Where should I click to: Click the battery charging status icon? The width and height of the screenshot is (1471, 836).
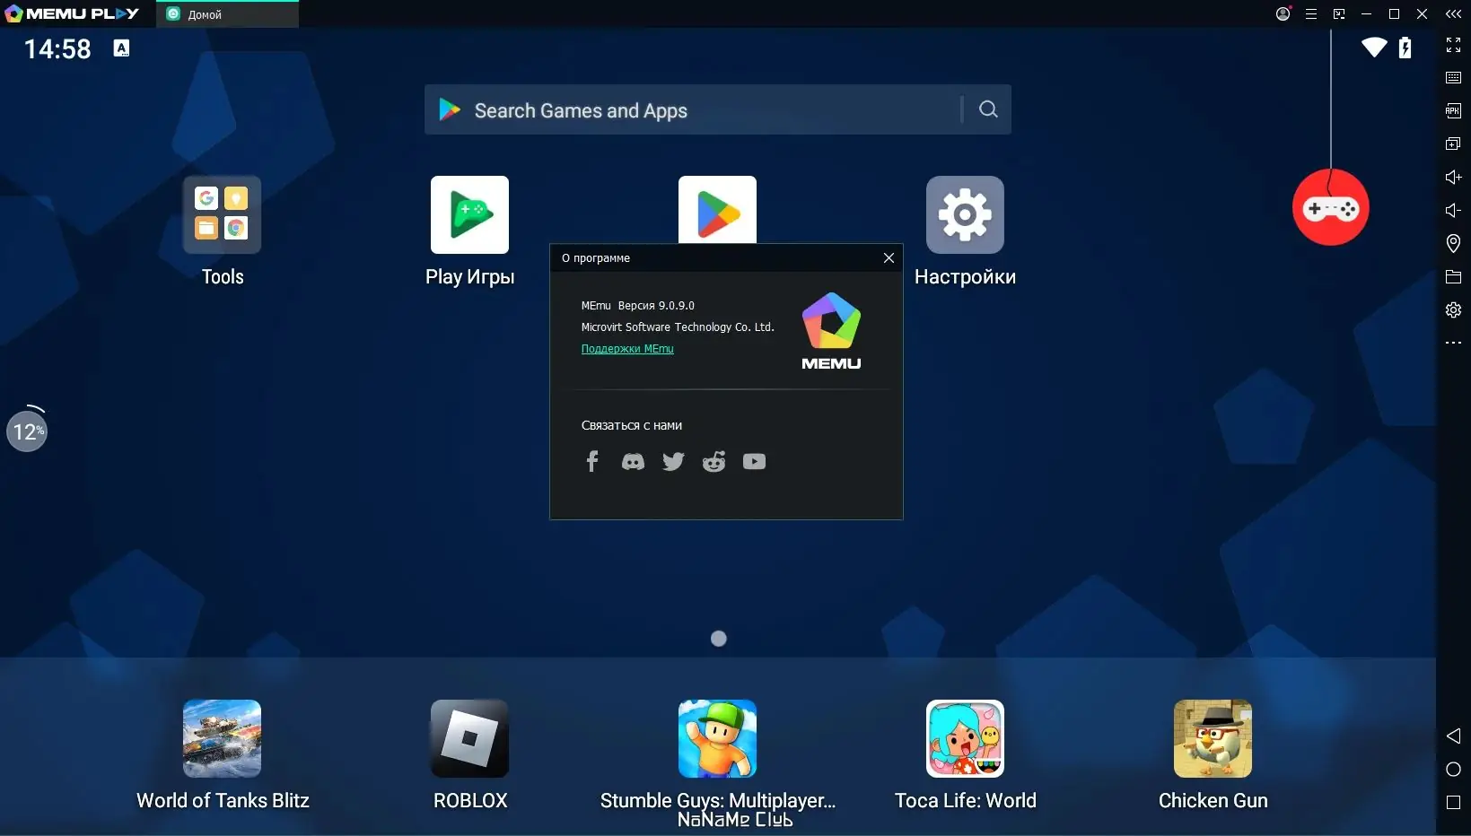click(1405, 48)
